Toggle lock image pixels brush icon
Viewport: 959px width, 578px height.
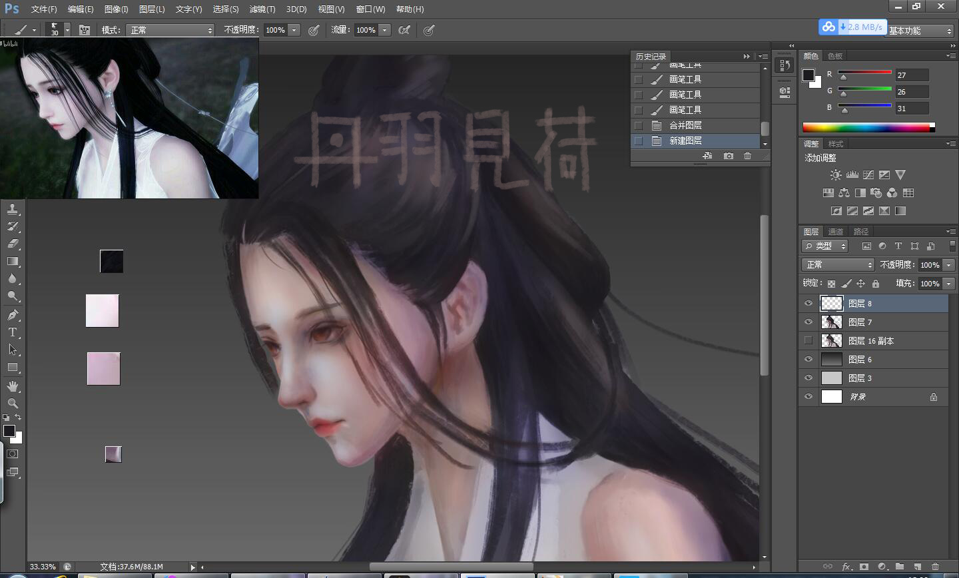(x=846, y=284)
